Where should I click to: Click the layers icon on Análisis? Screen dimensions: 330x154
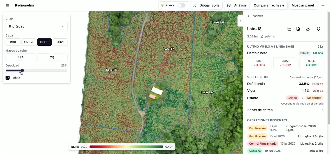pyautogui.click(x=229, y=5)
